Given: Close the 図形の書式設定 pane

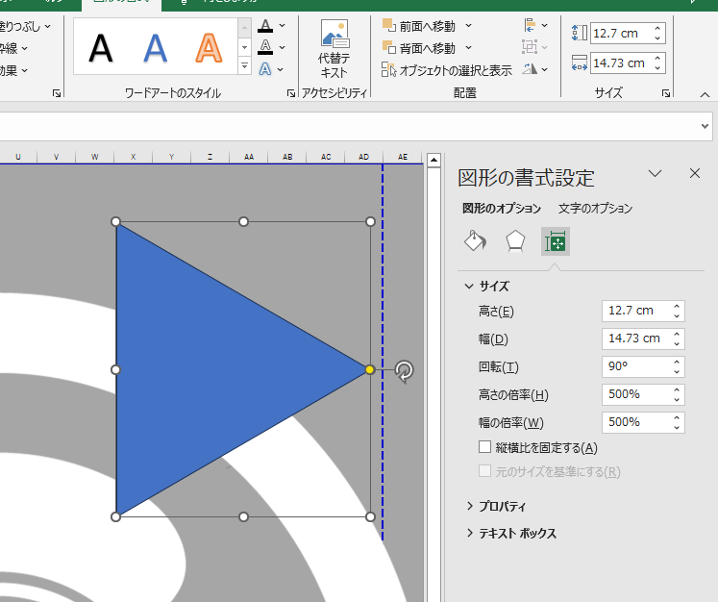Looking at the screenshot, I should (x=695, y=173).
